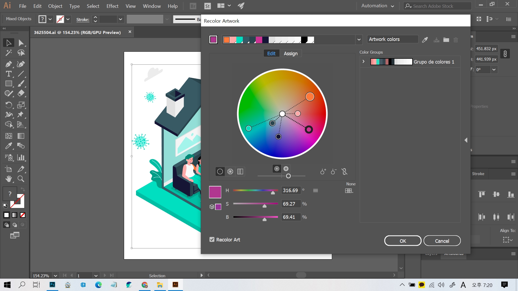The width and height of the screenshot is (518, 291).
Task: Expand Grupo de colores 1 group
Action: click(363, 62)
